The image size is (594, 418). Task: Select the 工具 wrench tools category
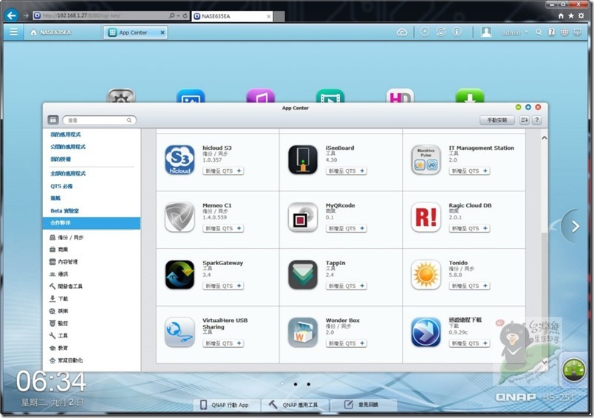pyautogui.click(x=58, y=335)
